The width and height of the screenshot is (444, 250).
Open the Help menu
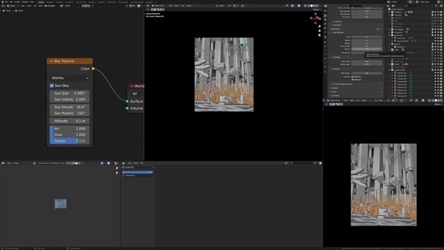pyautogui.click(x=32, y=2)
